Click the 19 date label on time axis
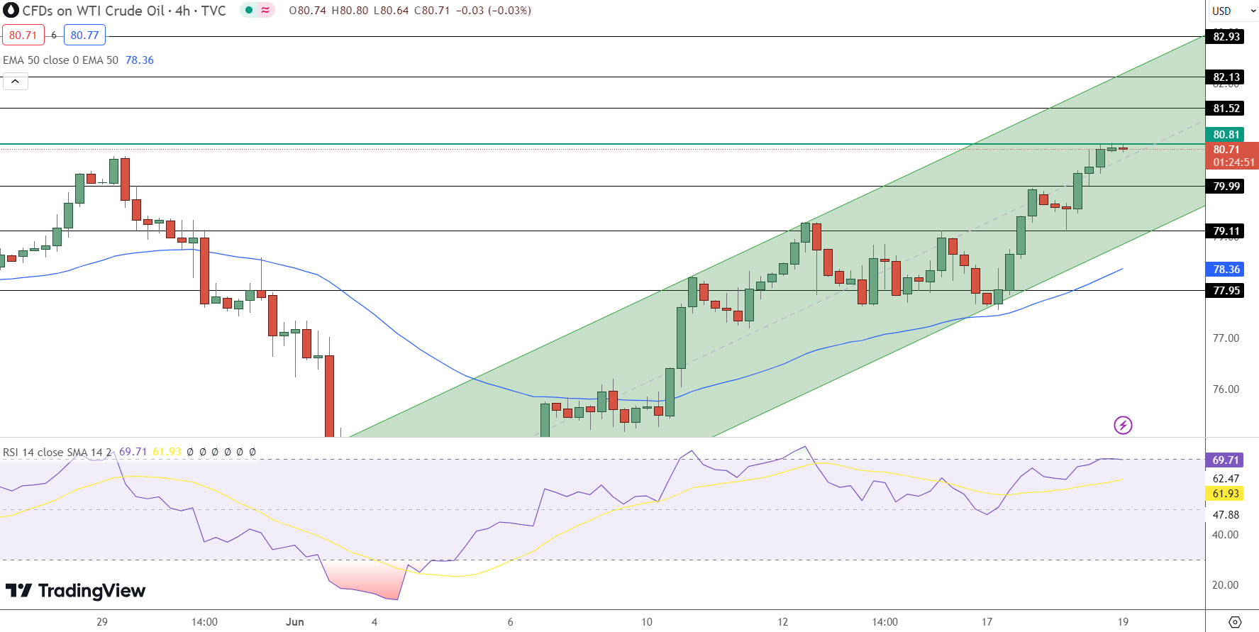1259x632 pixels. tap(1123, 622)
